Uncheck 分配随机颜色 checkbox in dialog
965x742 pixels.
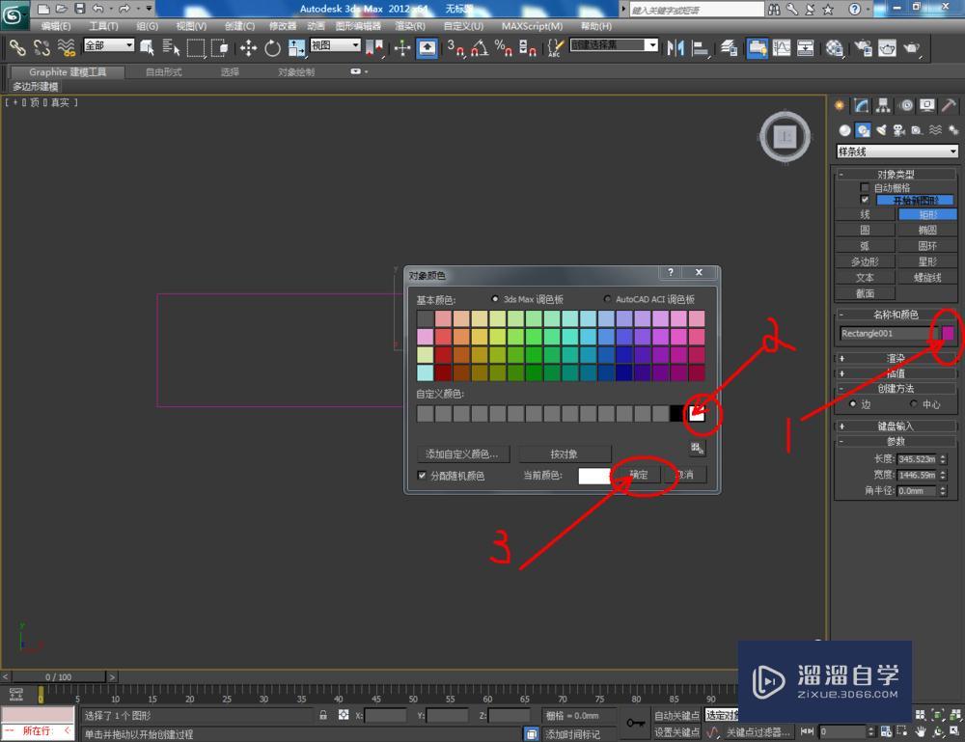pos(422,476)
